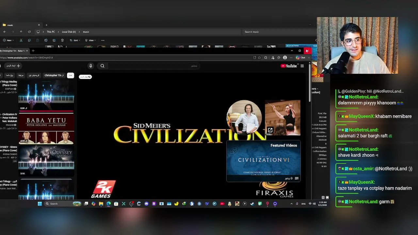Open Steam from the taskbar
The image size is (418, 235).
(252, 204)
